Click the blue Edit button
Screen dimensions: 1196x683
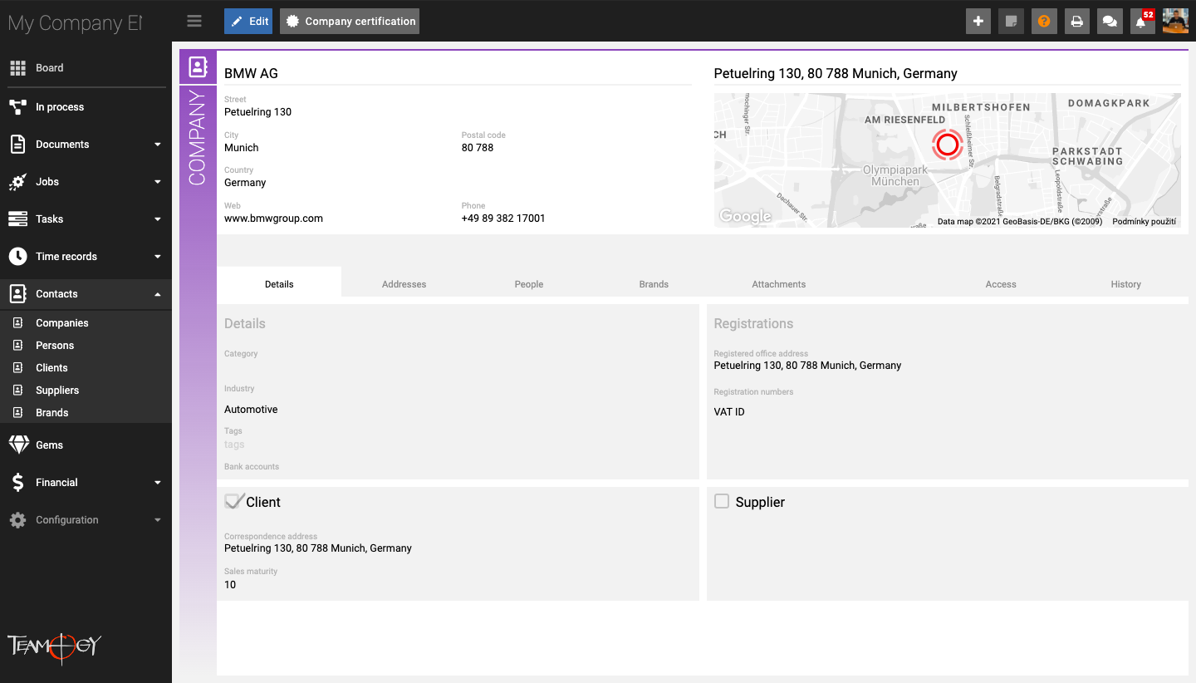click(248, 22)
